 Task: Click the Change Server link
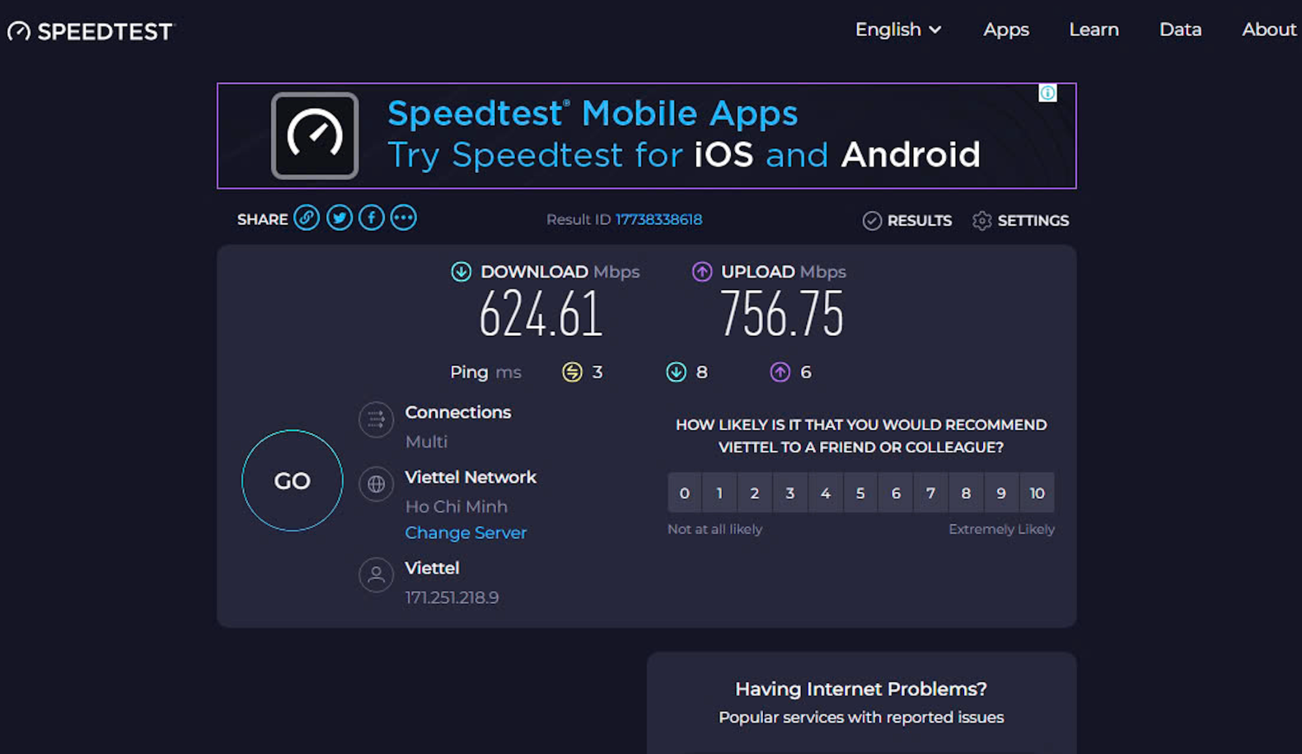(x=465, y=533)
